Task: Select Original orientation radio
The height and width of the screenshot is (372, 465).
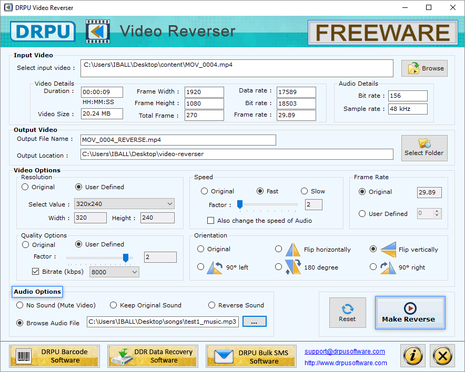Action: click(201, 249)
